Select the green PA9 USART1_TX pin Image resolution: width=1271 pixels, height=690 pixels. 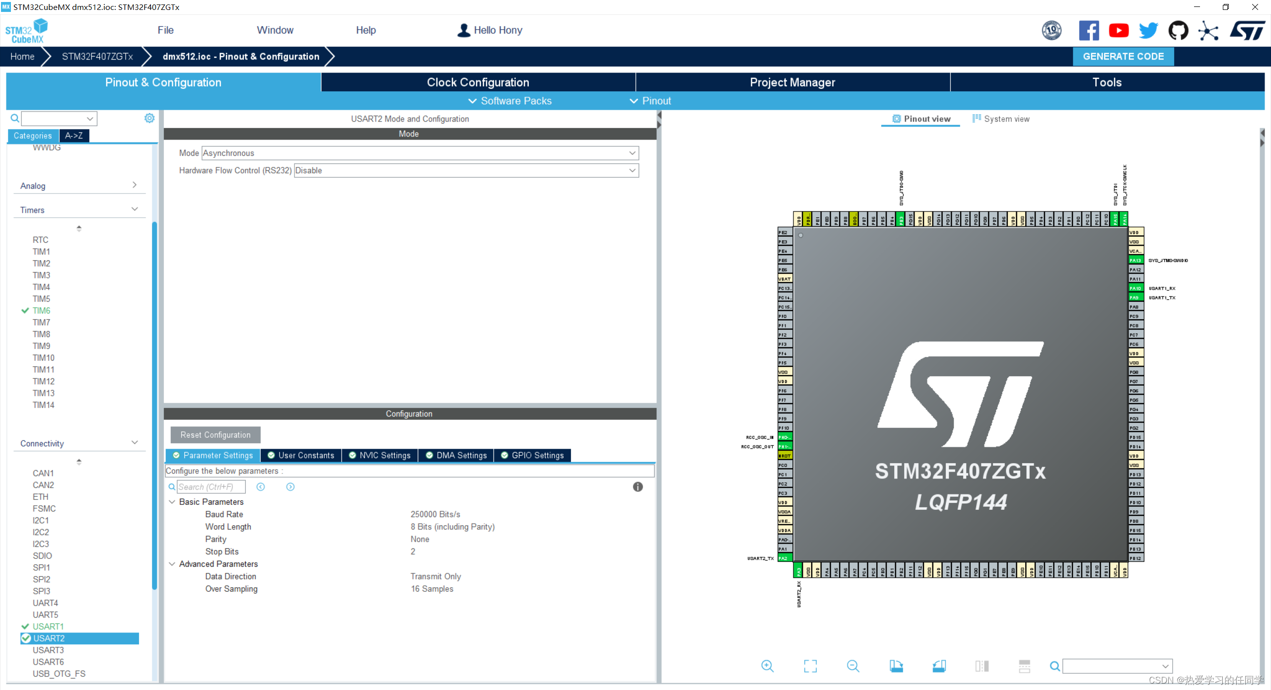1135,298
